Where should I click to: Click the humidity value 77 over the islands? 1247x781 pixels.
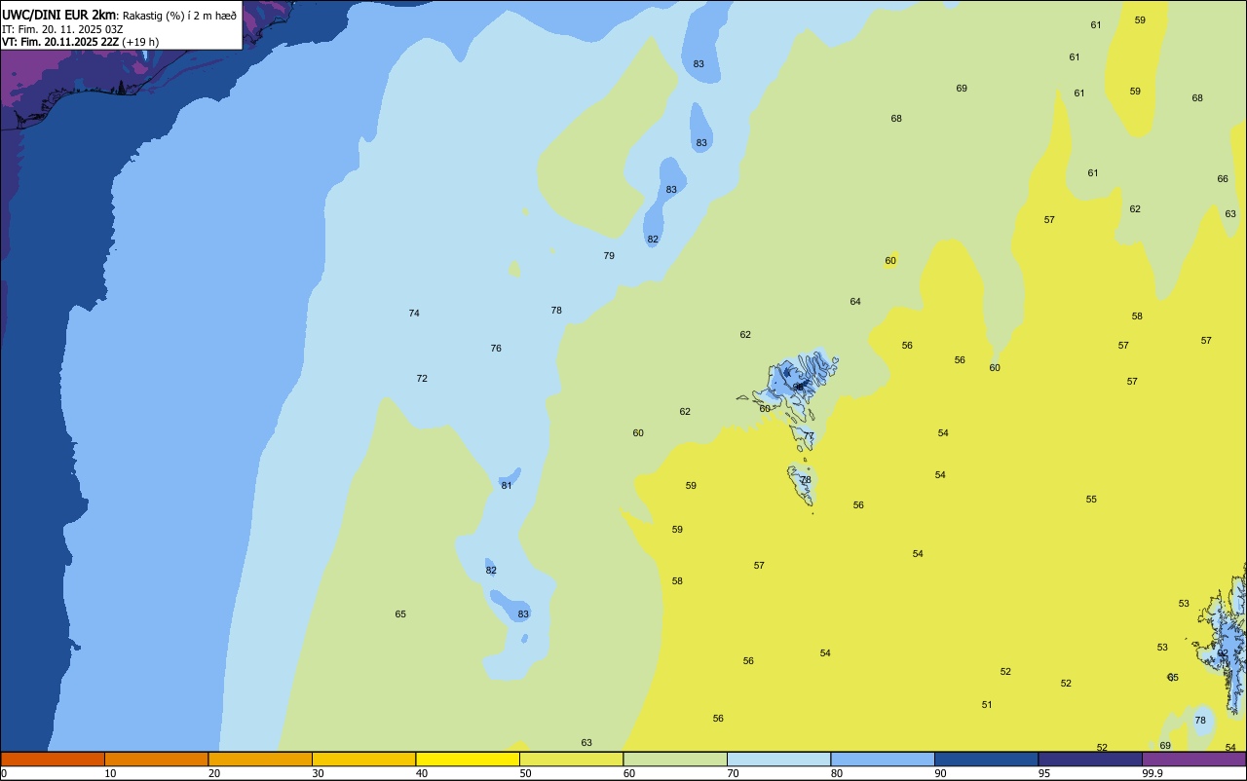pos(809,436)
